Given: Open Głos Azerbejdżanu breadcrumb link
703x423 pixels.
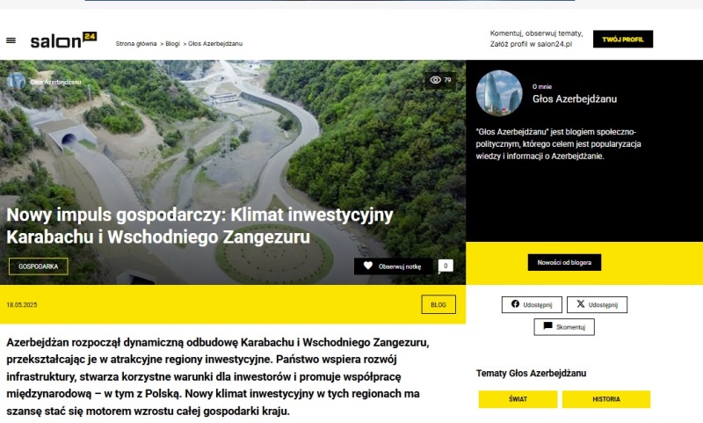Looking at the screenshot, I should click(x=215, y=43).
